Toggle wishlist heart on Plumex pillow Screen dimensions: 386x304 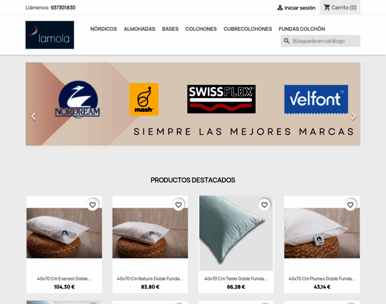tap(350, 205)
